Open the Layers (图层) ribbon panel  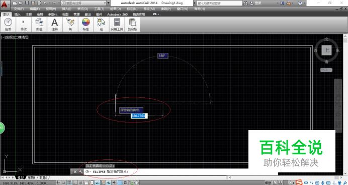click(39, 25)
